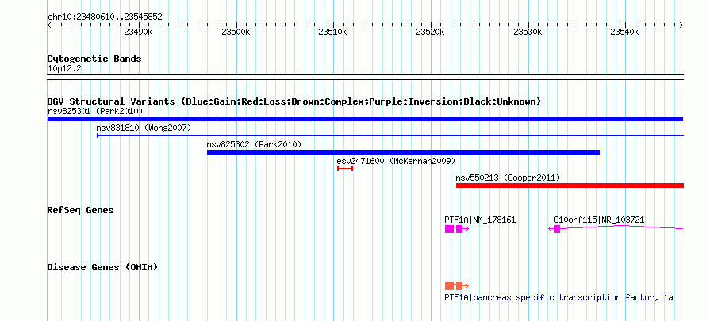Open the PTF1A pancreas specific transcription factor link

tap(558, 298)
